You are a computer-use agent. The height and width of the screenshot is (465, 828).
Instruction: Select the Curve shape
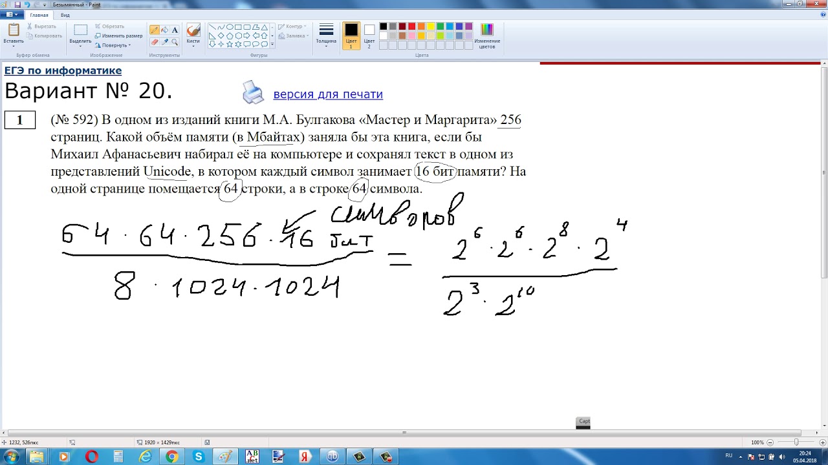point(221,27)
